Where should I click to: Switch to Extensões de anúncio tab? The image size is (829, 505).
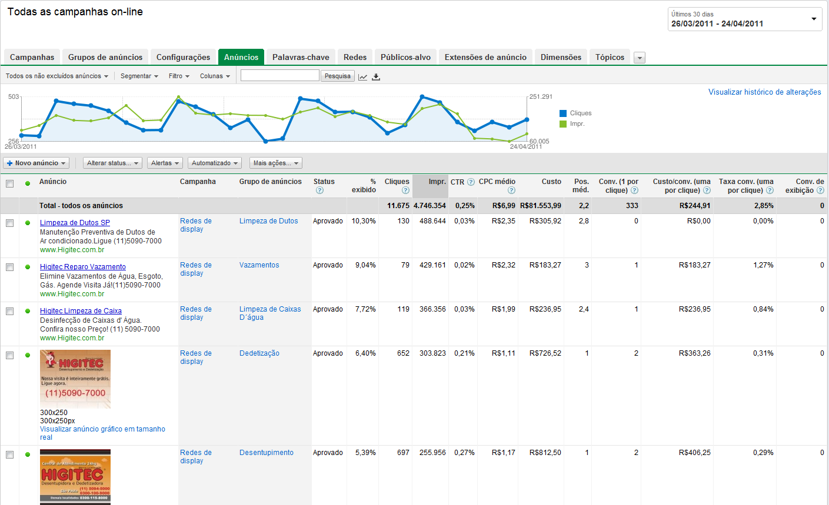(x=485, y=57)
